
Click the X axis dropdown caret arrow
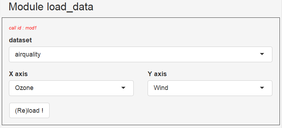click(123, 88)
